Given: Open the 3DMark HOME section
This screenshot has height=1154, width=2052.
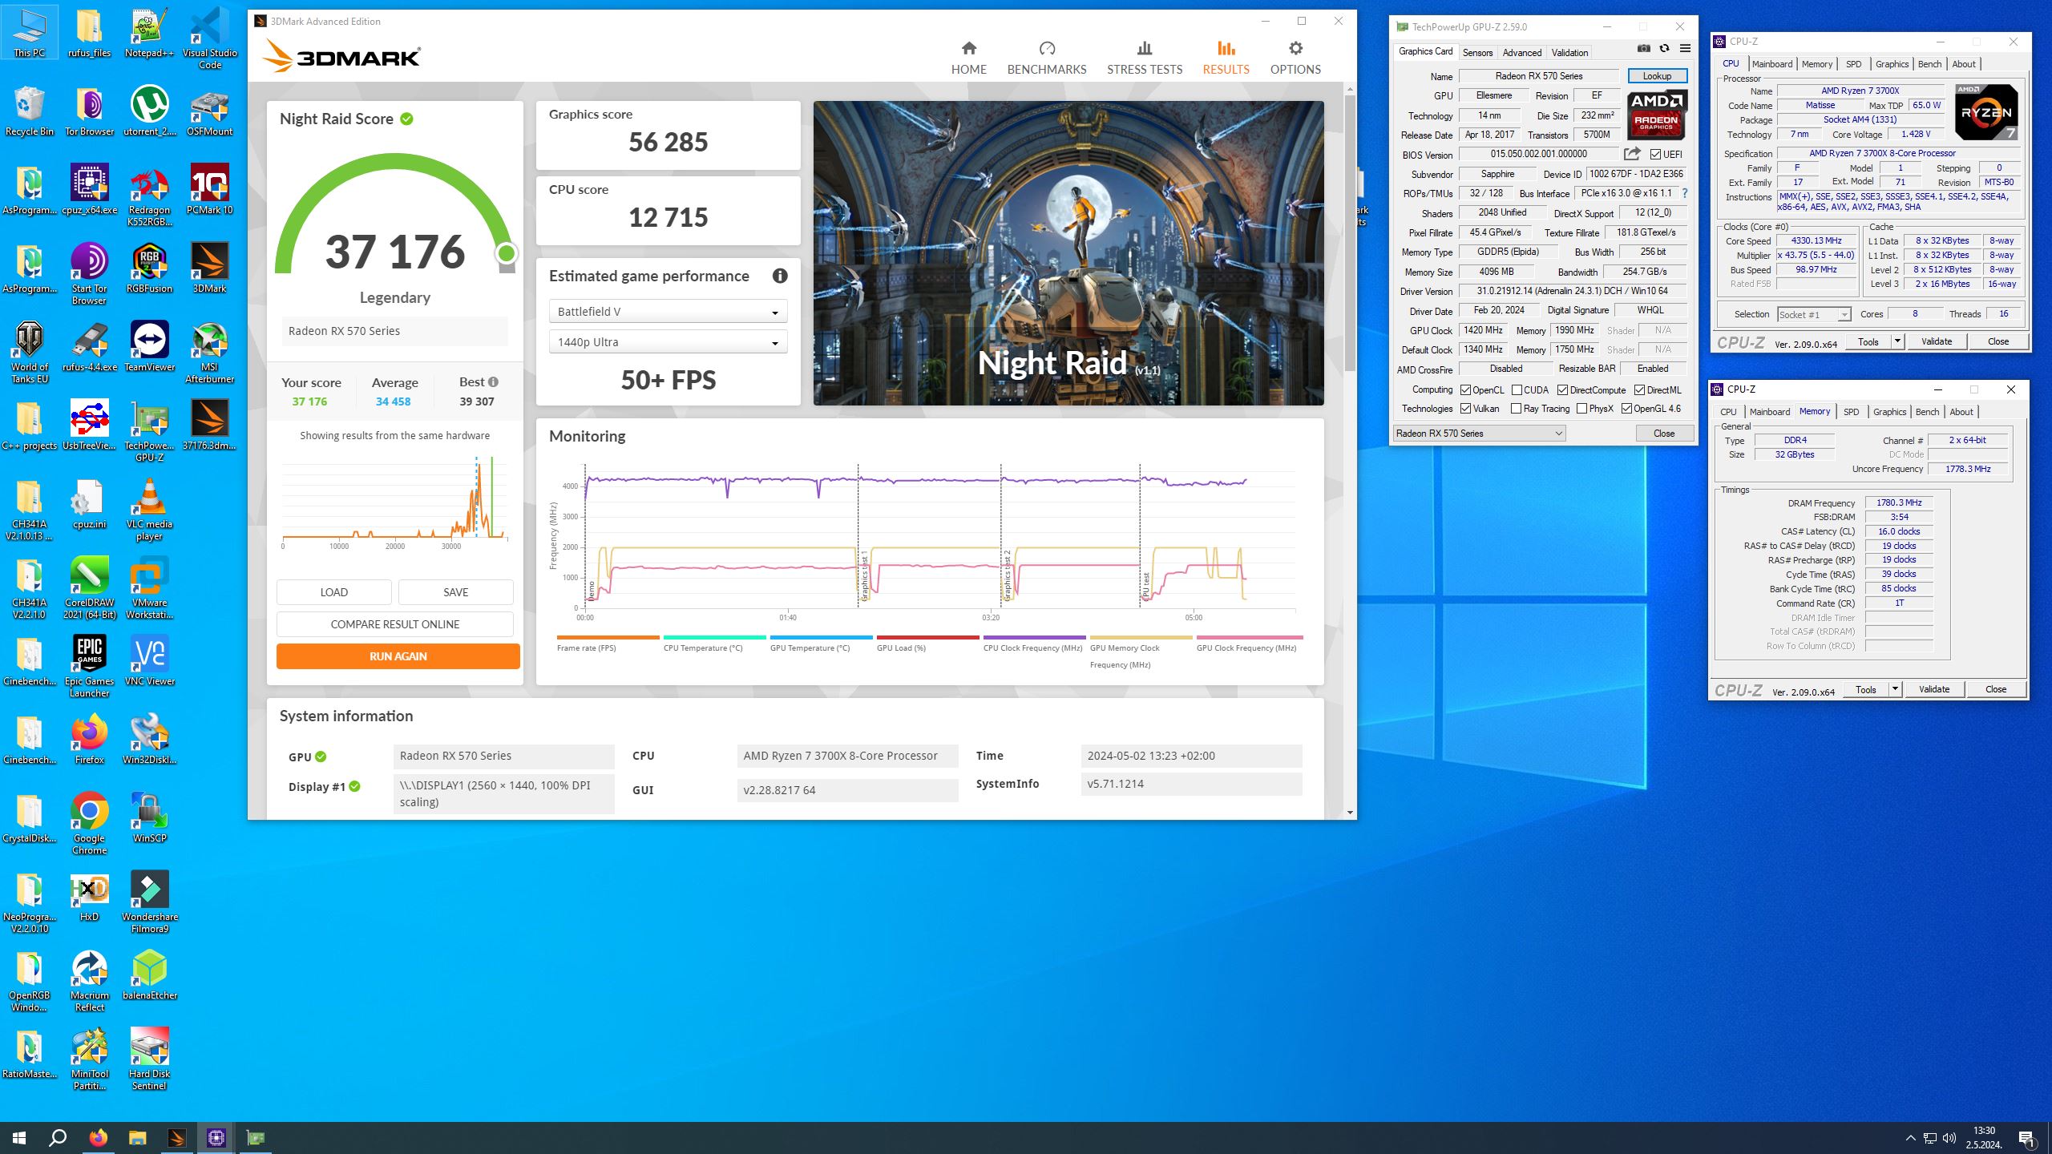Looking at the screenshot, I should click(x=968, y=59).
